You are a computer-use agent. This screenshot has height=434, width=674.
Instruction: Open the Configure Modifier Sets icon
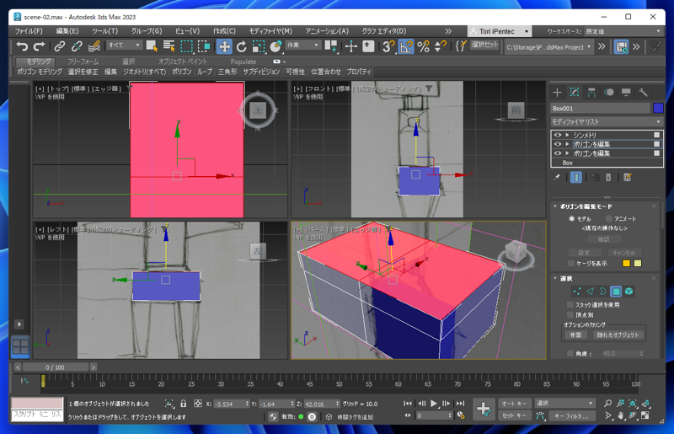tap(627, 177)
